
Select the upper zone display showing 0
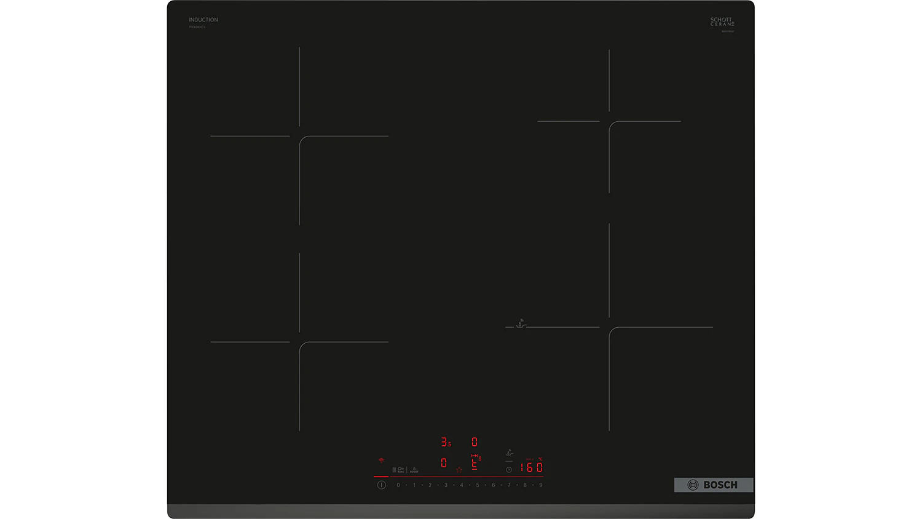coord(475,442)
